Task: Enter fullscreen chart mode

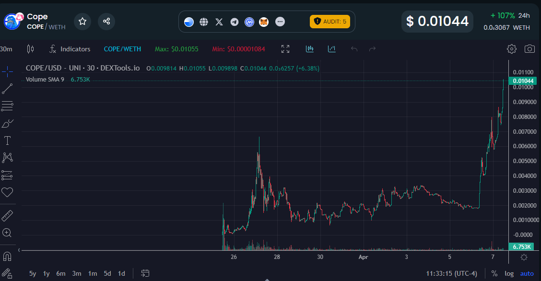Action: click(x=285, y=49)
